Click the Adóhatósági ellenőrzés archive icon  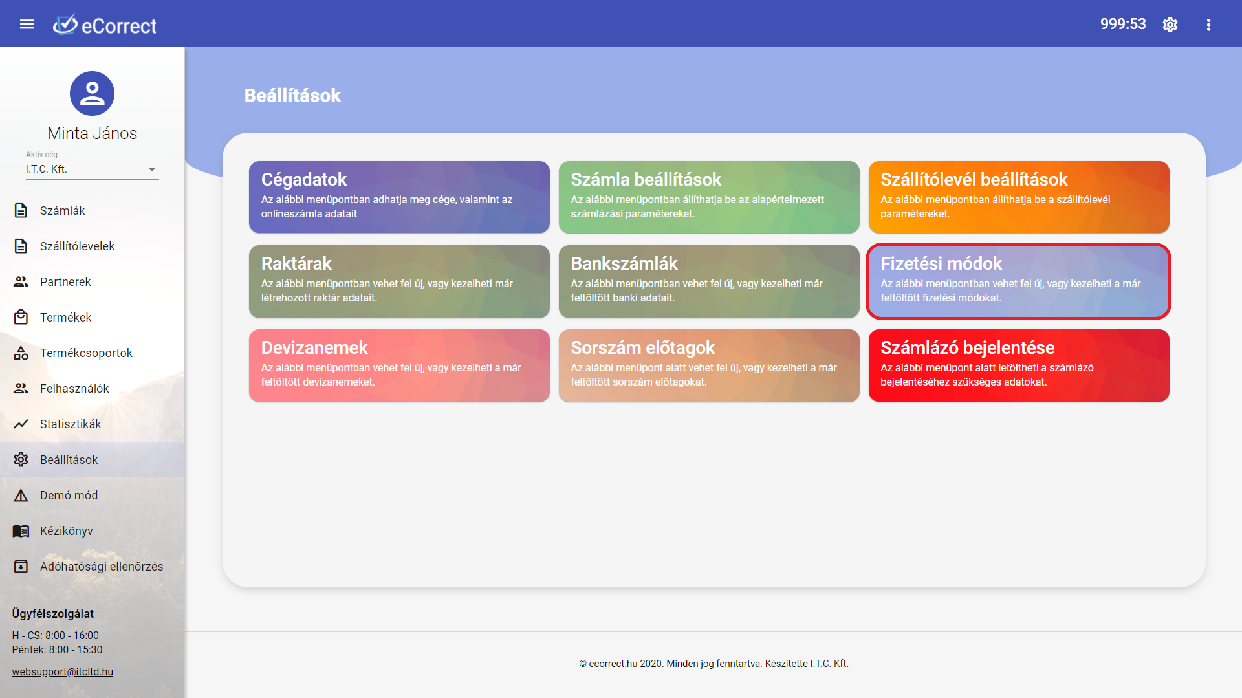click(x=21, y=567)
